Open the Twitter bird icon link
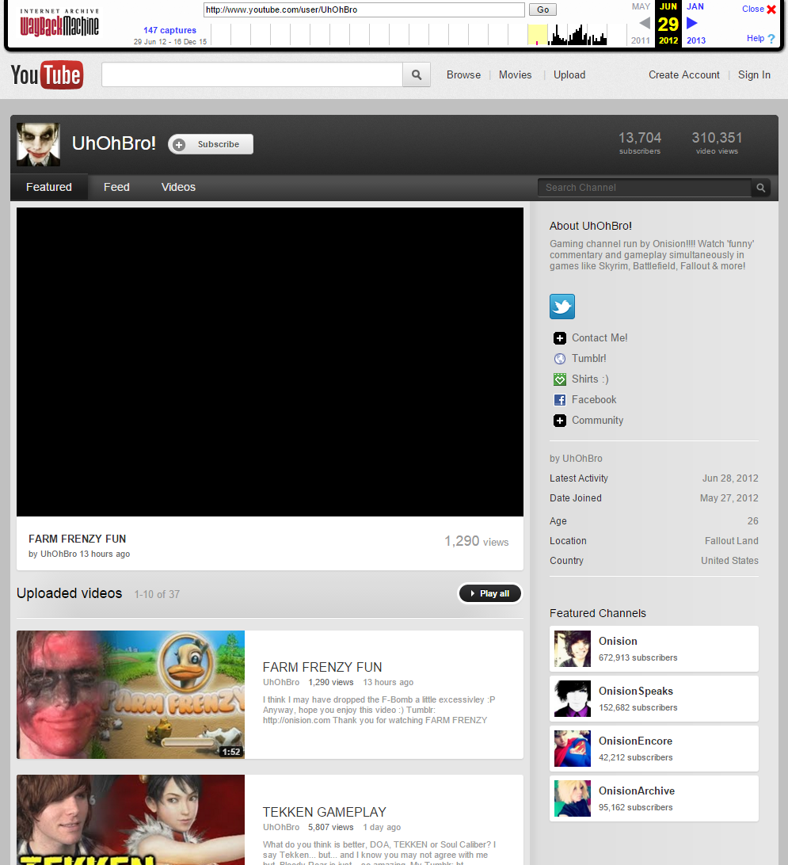Screen dimensions: 788x865 pos(562,307)
